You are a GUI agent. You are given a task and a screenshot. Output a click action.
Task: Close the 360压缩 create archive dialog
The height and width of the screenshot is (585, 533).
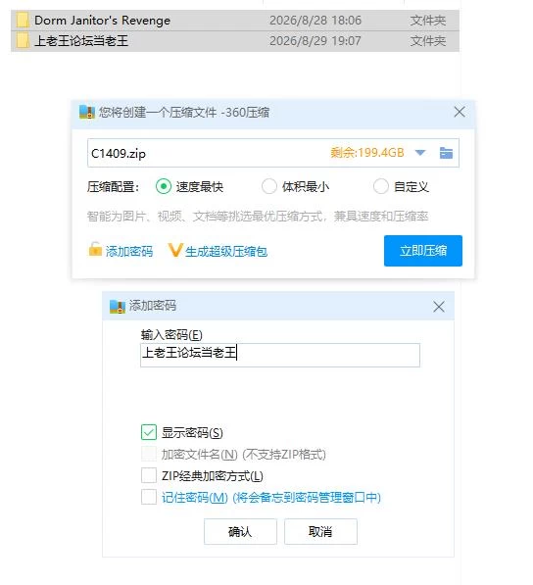(x=460, y=112)
